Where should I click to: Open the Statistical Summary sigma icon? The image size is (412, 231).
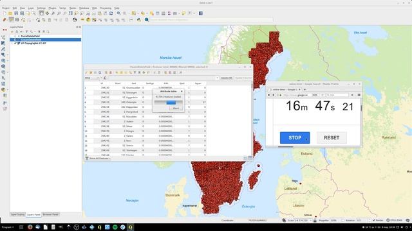click(169, 13)
